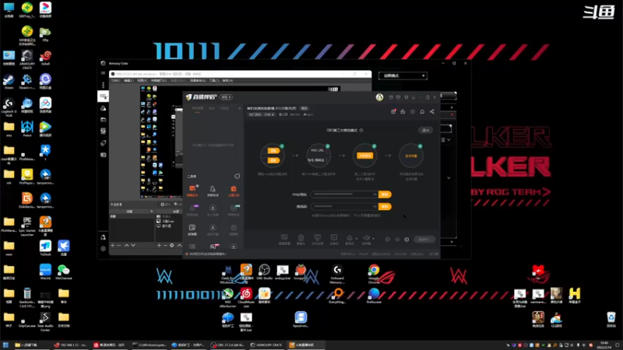
Task: Click the help icon beside the OBS mode title
Action: pos(361,130)
